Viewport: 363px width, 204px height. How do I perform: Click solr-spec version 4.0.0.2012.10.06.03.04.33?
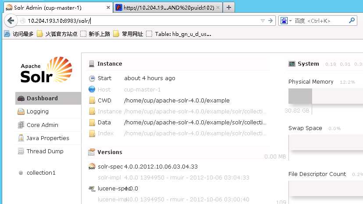click(161, 166)
